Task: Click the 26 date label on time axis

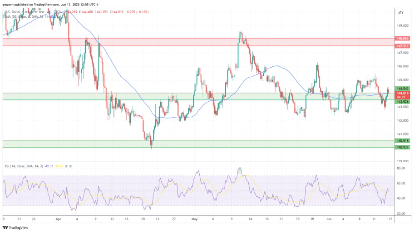Action: tap(34, 219)
